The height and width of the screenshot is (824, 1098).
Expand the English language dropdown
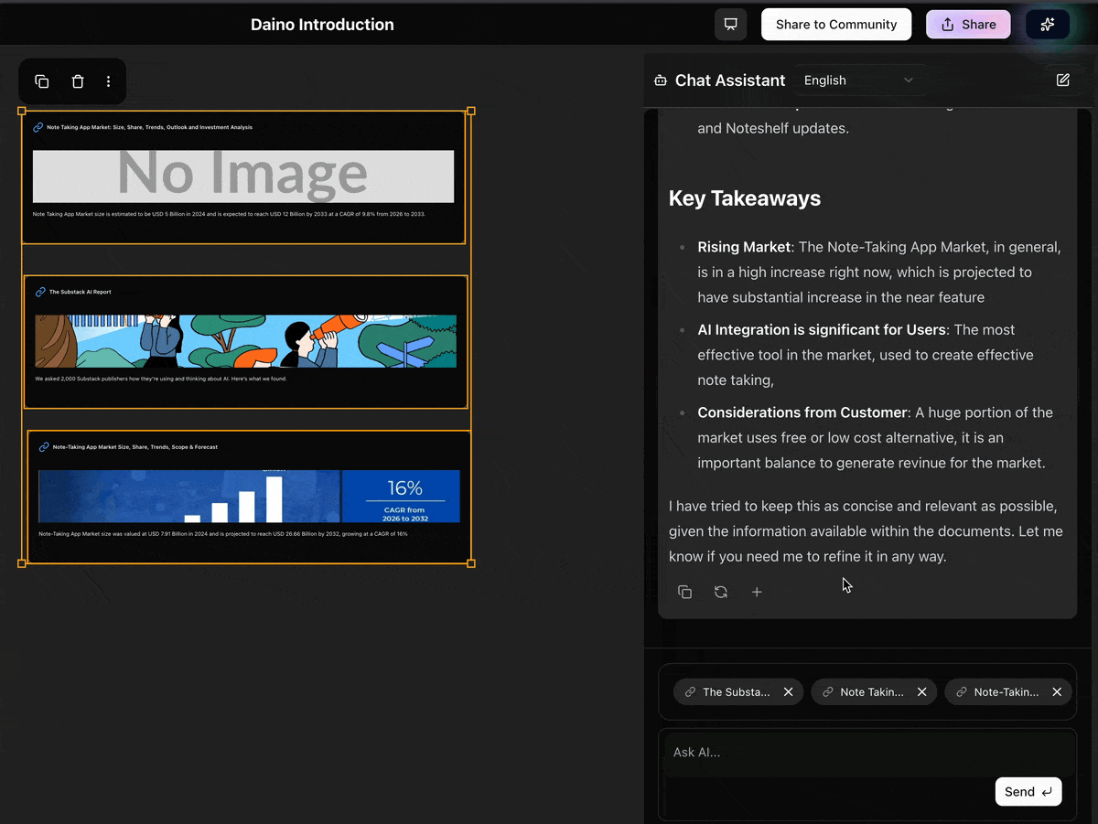pos(858,80)
